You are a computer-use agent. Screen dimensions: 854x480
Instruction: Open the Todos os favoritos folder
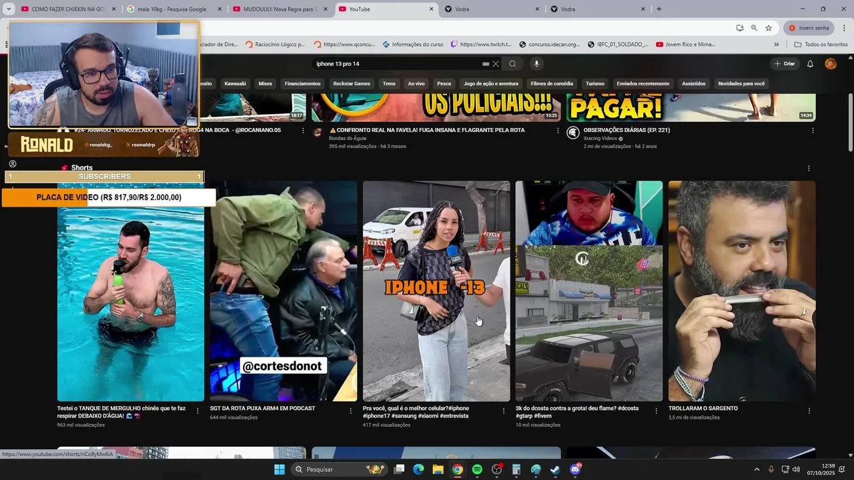pyautogui.click(x=821, y=45)
